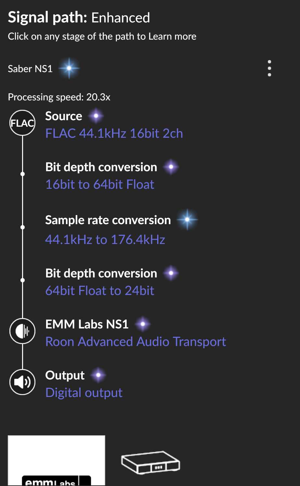The width and height of the screenshot is (300, 486).
Task: Click the star beside first Bit depth conversion
Action: point(171,167)
